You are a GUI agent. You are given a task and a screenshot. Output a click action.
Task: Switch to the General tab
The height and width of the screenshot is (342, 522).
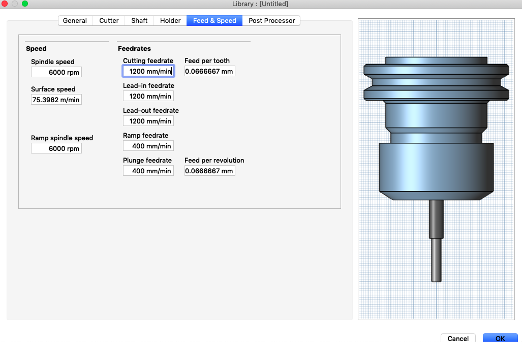75,21
